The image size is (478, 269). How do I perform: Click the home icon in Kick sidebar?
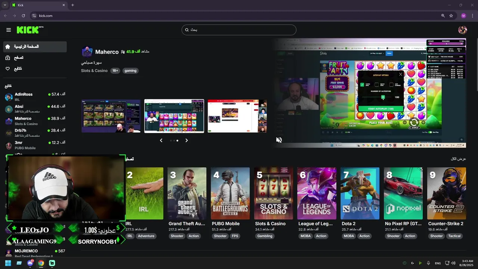[8, 47]
